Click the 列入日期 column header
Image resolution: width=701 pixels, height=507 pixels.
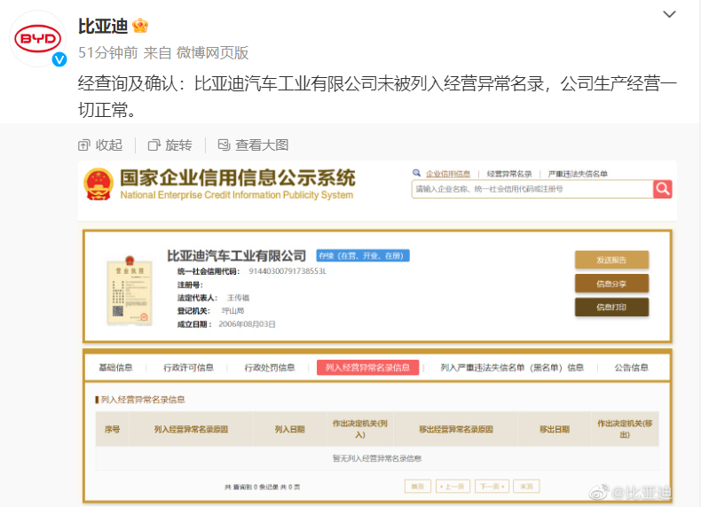pos(289,429)
